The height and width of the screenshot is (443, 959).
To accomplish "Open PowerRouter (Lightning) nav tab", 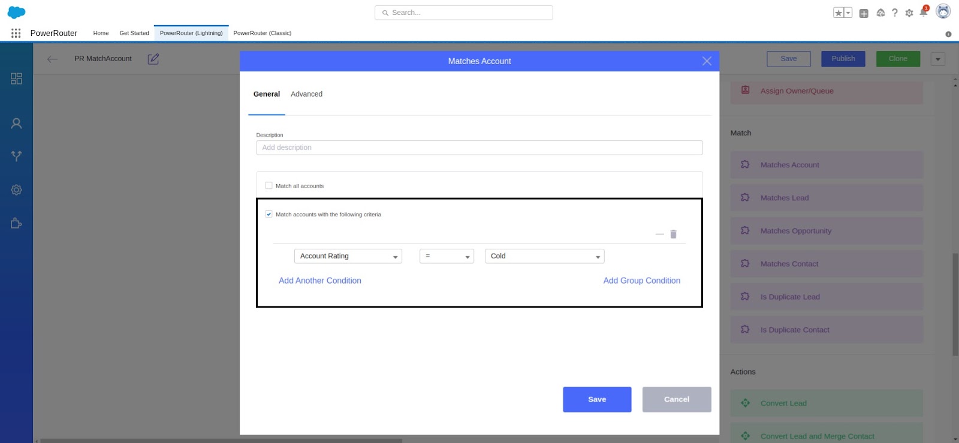I will pos(191,33).
